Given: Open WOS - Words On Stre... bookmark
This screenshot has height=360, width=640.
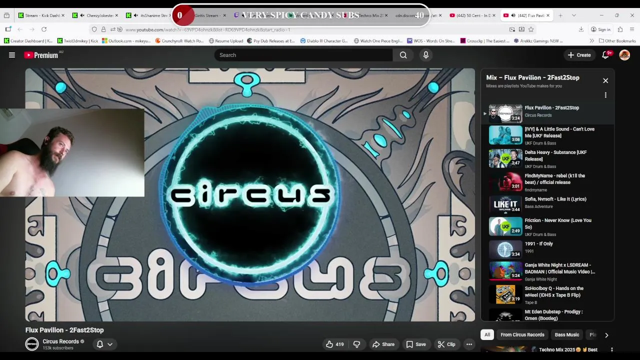Looking at the screenshot, I should 431,41.
